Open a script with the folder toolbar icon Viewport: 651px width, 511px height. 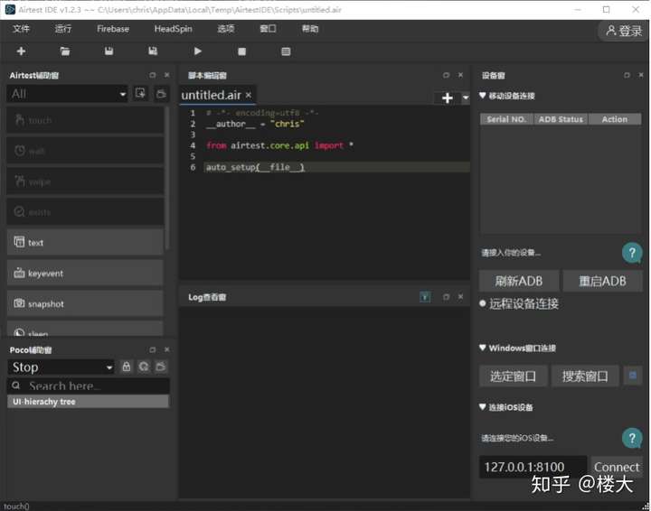[x=65, y=51]
